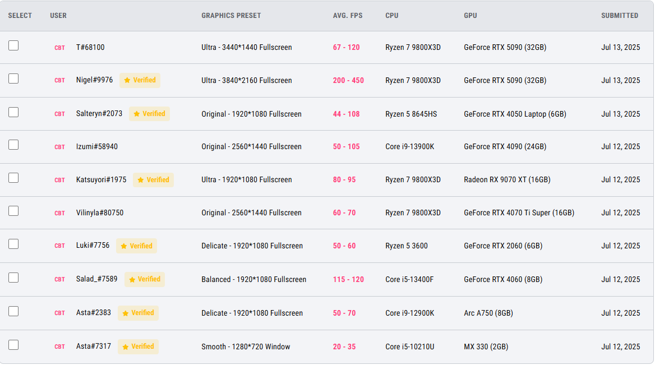Select the Salad_#7589 checkbox
Image resolution: width=655 pixels, height=365 pixels.
pos(13,278)
